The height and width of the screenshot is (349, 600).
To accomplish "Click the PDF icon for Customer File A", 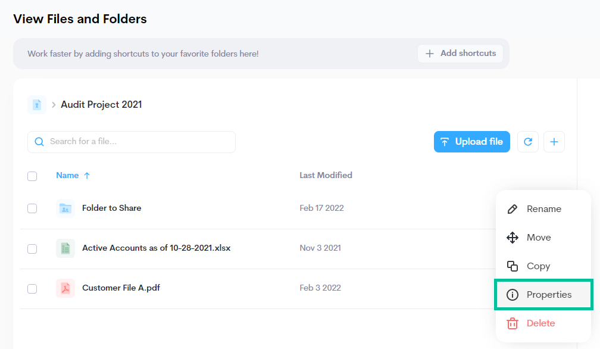I will (x=65, y=288).
